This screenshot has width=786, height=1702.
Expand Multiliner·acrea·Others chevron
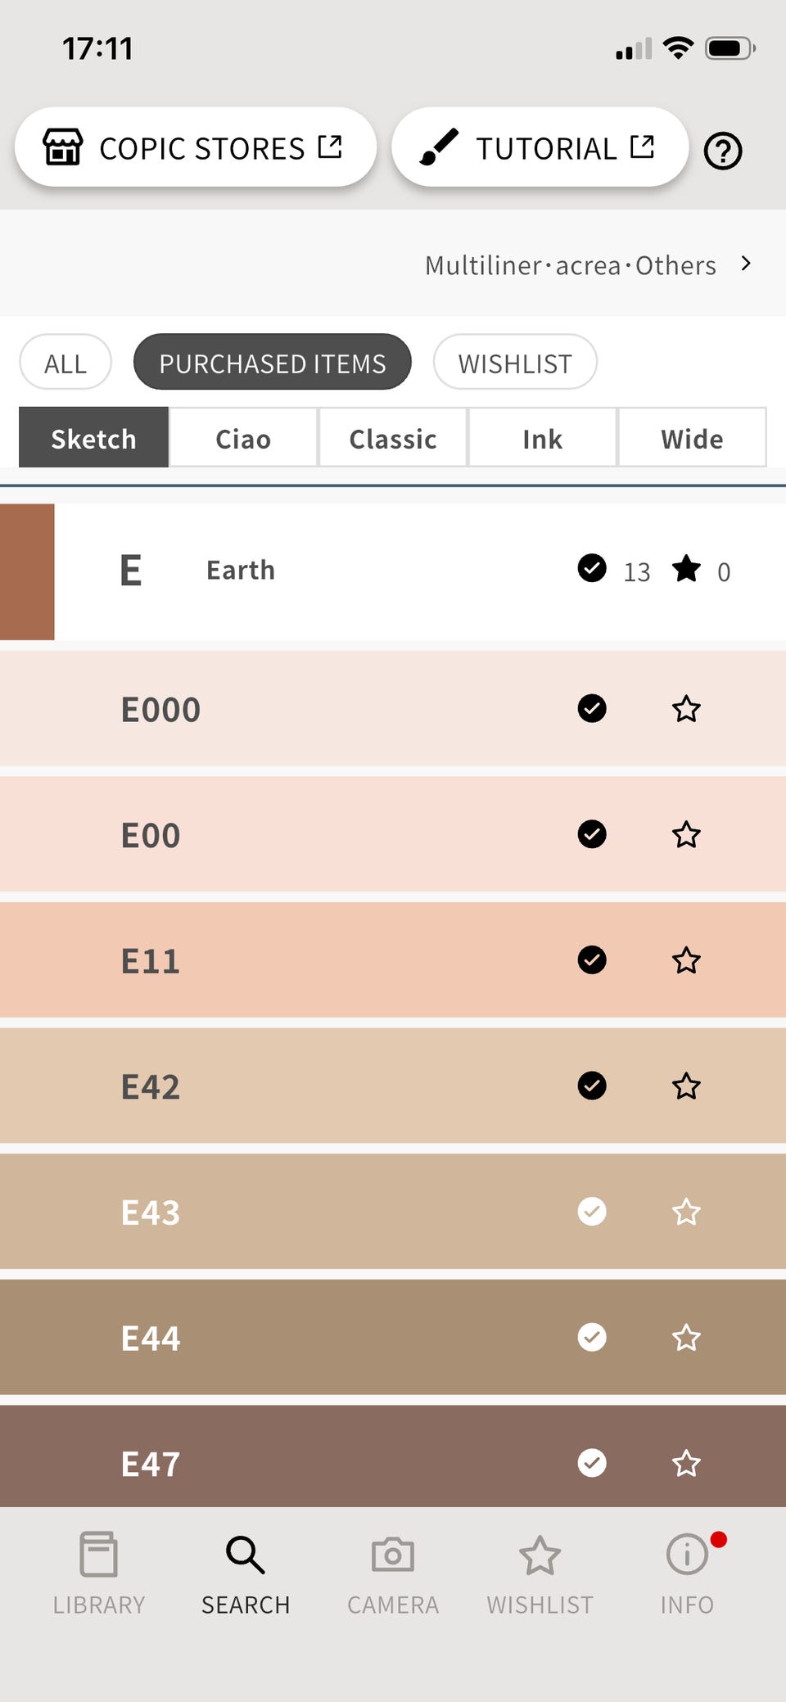745,264
